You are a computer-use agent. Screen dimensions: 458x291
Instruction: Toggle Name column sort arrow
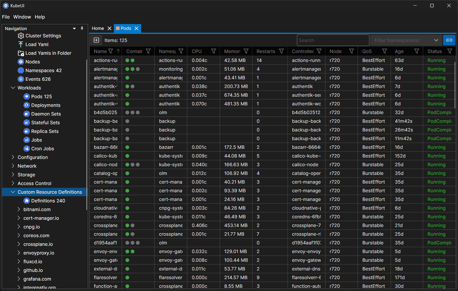click(118, 51)
